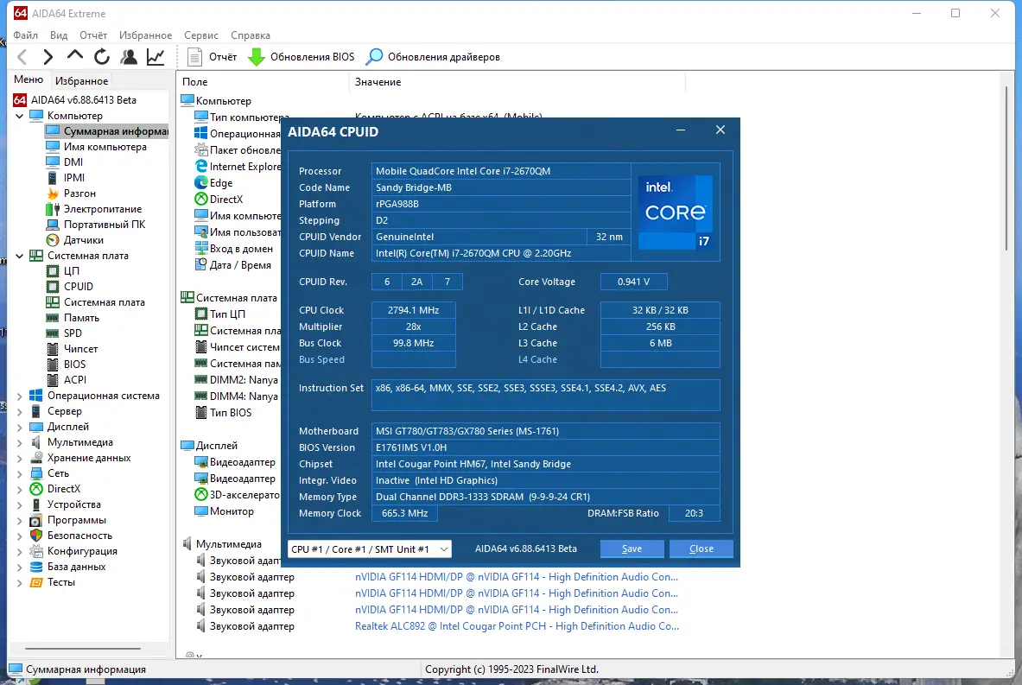Select Суммарная информация in the tree
Image resolution: width=1022 pixels, height=685 pixels.
tap(107, 131)
